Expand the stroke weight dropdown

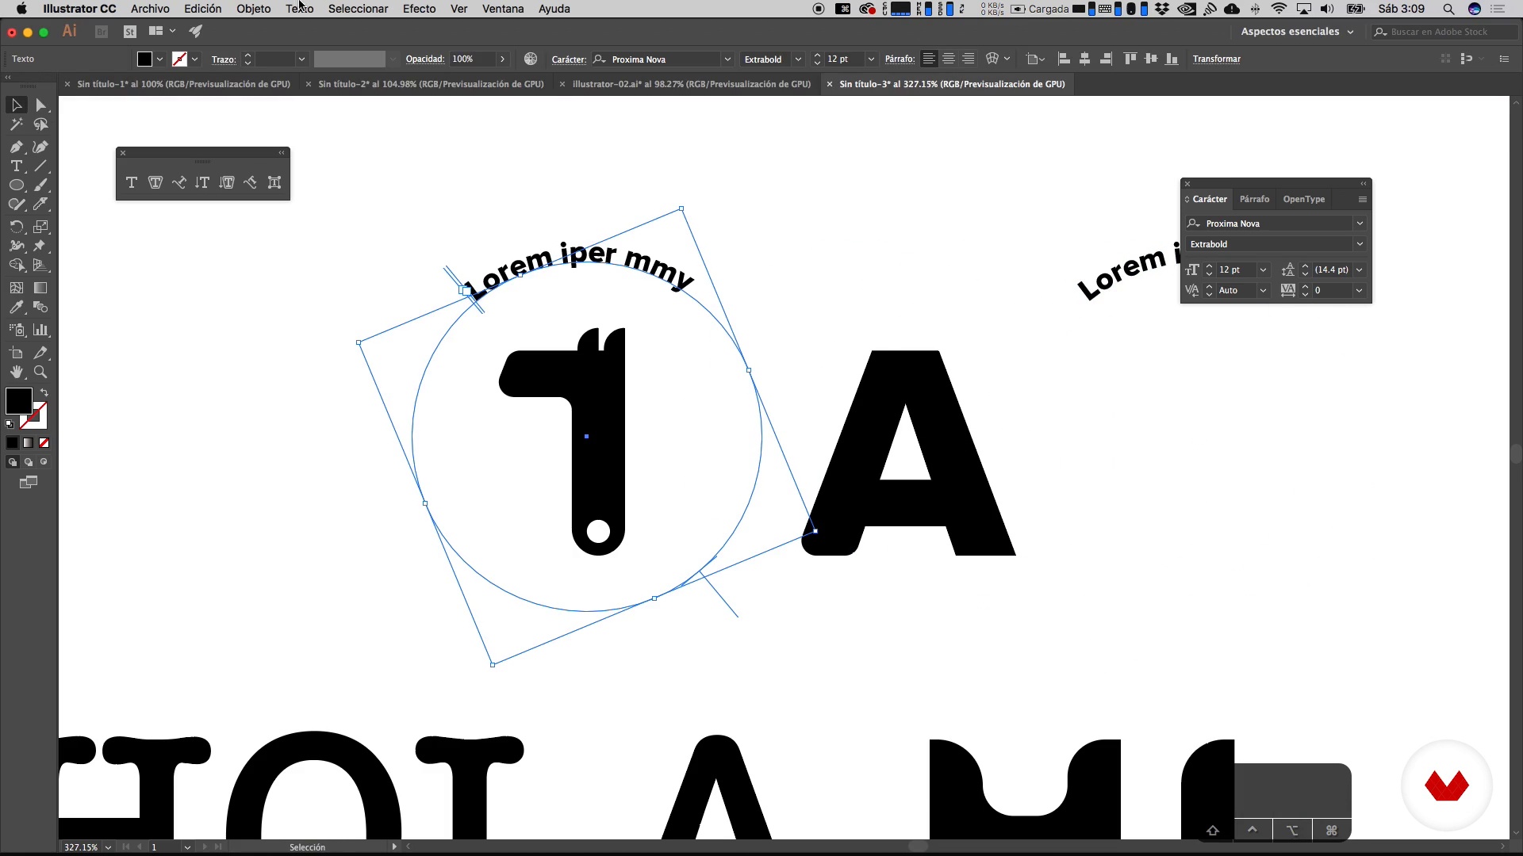301,59
